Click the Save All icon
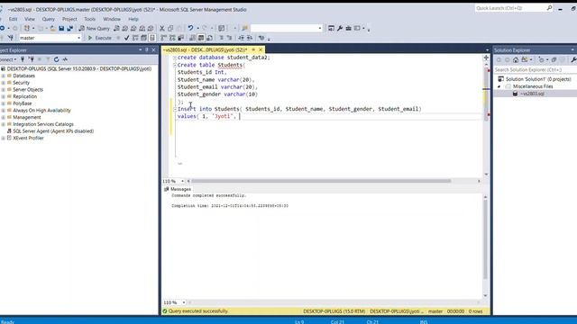The height and width of the screenshot is (324, 577). tap(69, 28)
